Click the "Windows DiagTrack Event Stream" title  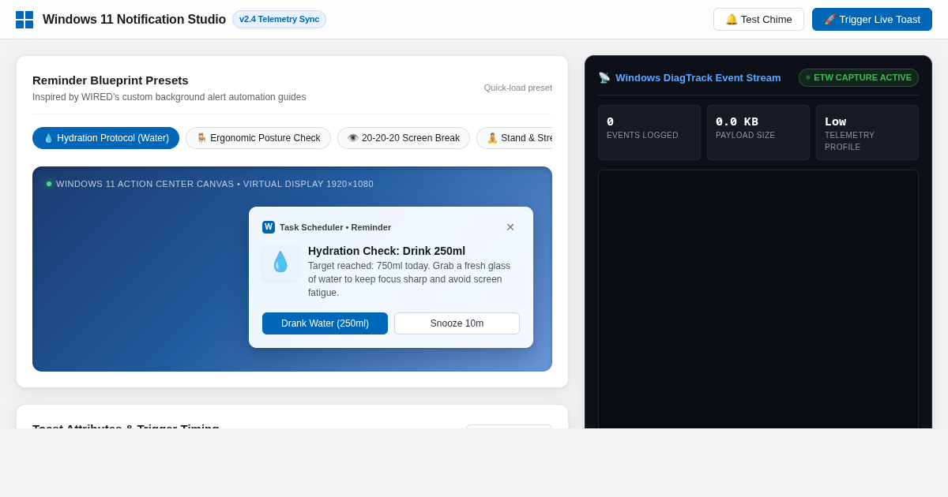(698, 78)
